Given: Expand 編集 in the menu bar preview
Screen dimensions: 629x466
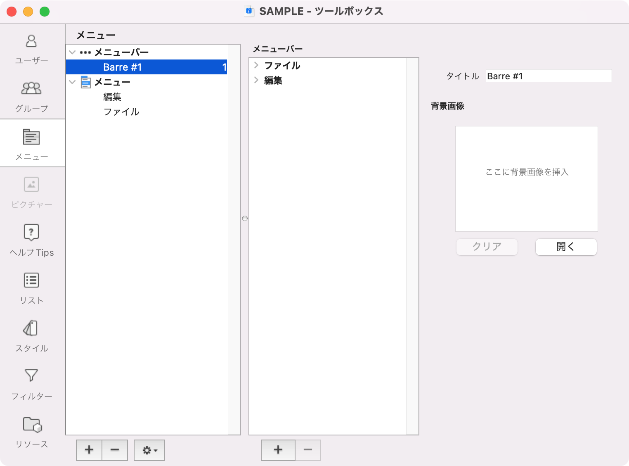Looking at the screenshot, I should click(x=256, y=80).
